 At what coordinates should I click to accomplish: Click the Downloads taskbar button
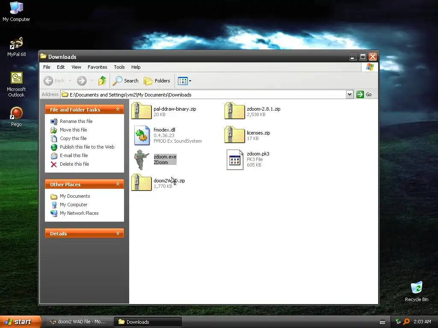pyautogui.click(x=148, y=322)
